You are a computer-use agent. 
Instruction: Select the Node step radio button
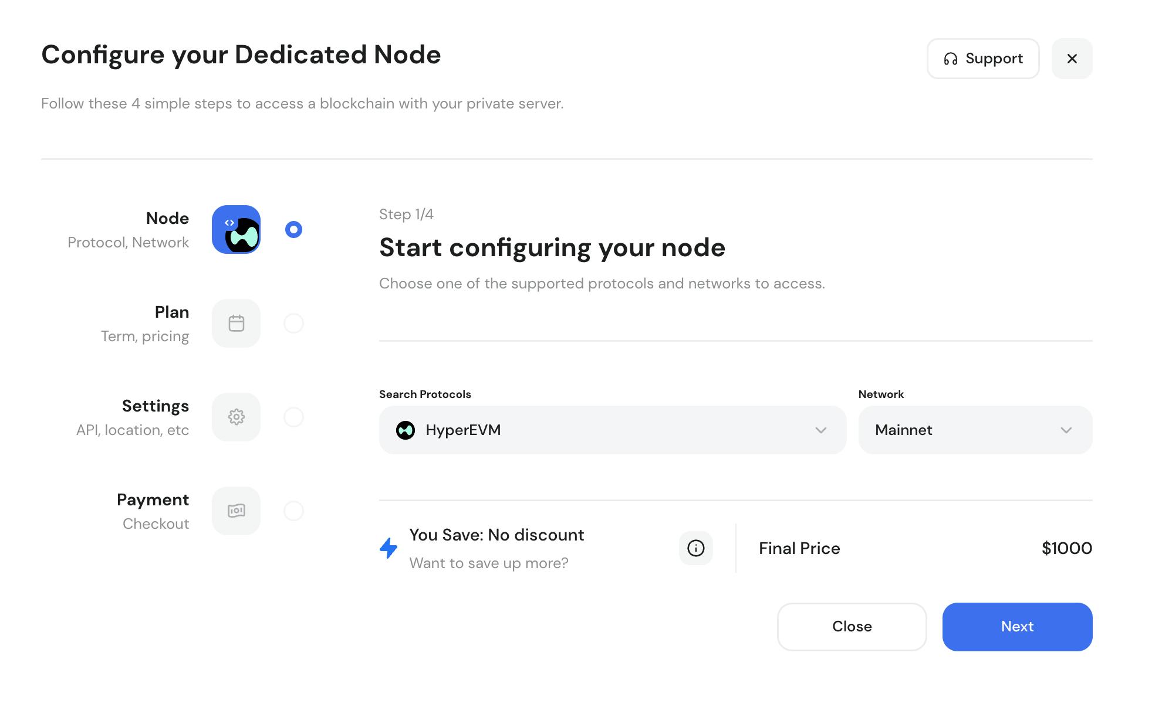tap(293, 229)
